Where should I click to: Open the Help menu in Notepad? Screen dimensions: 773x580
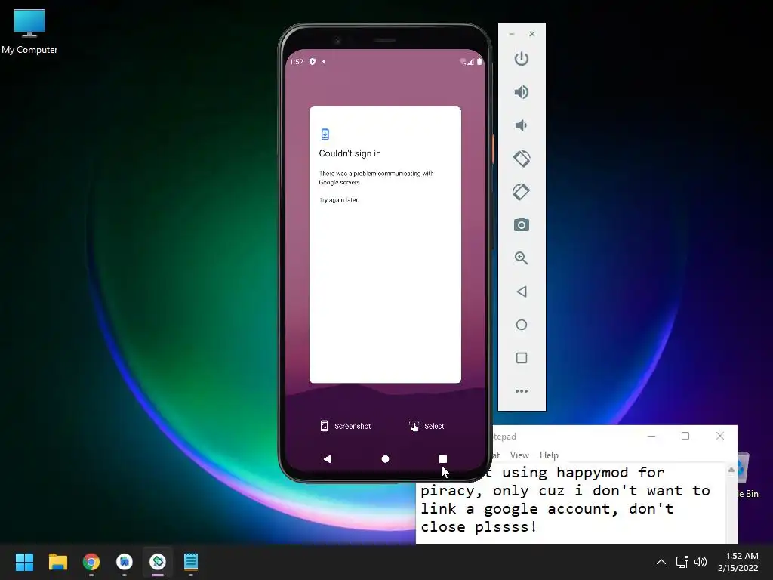(549, 455)
